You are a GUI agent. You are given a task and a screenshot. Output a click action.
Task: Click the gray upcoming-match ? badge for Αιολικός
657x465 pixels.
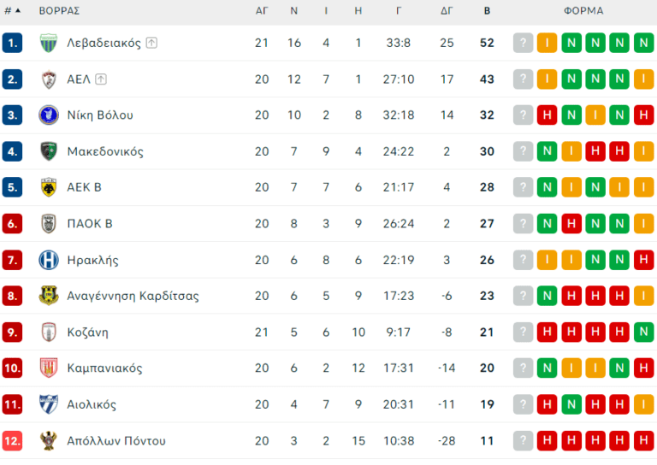pyautogui.click(x=523, y=405)
